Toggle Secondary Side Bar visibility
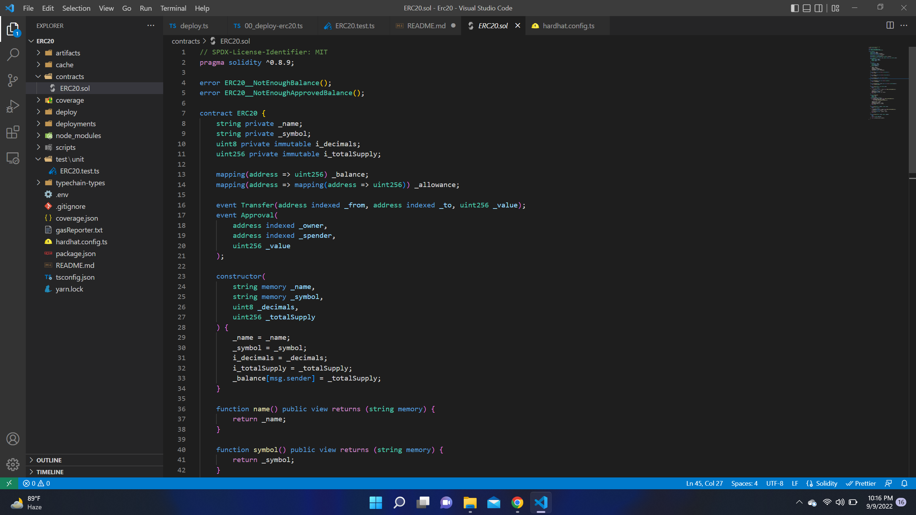Viewport: 916px width, 515px height. pyautogui.click(x=818, y=8)
